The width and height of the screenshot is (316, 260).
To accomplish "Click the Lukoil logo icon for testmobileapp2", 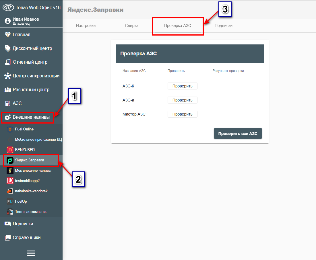I will pyautogui.click(x=10, y=181).
